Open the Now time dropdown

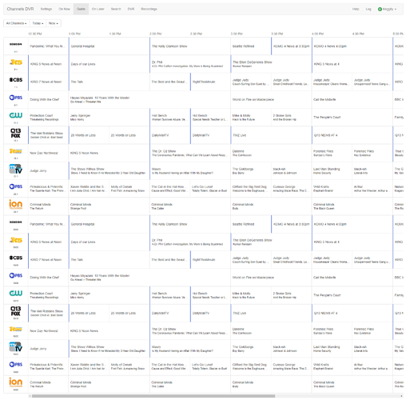pos(54,23)
